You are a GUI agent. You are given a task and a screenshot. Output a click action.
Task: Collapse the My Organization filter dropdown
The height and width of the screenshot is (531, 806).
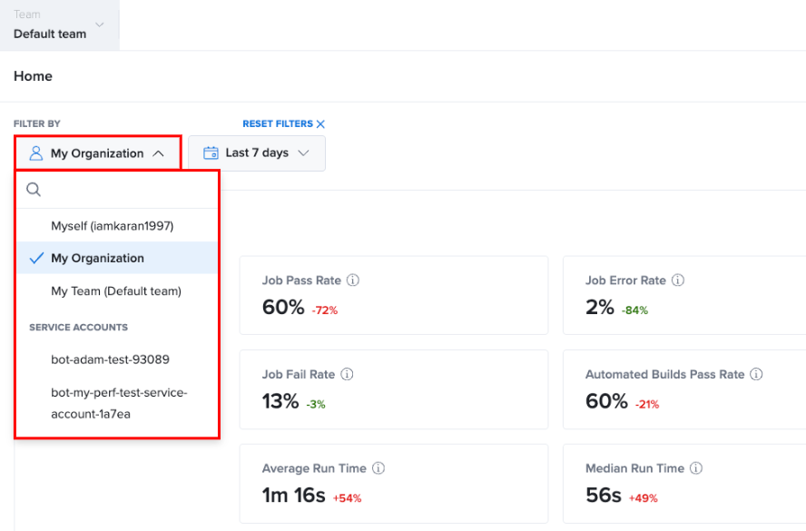coord(98,153)
